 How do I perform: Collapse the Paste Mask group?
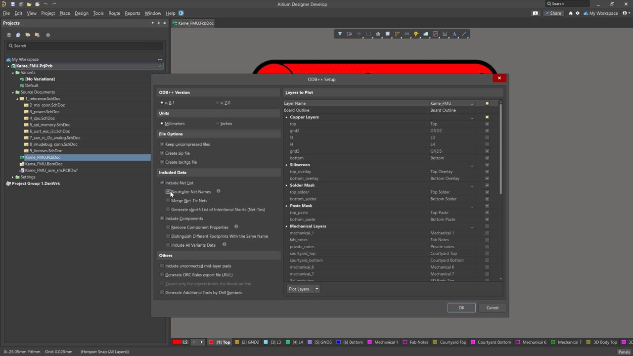[x=286, y=206]
